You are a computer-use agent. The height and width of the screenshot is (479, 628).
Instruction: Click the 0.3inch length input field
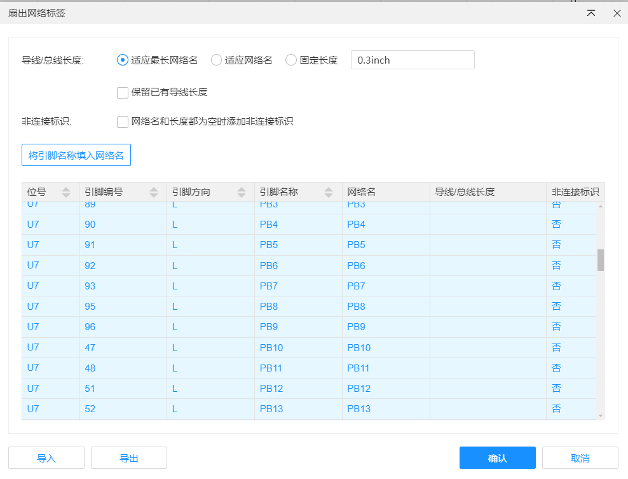(x=413, y=60)
